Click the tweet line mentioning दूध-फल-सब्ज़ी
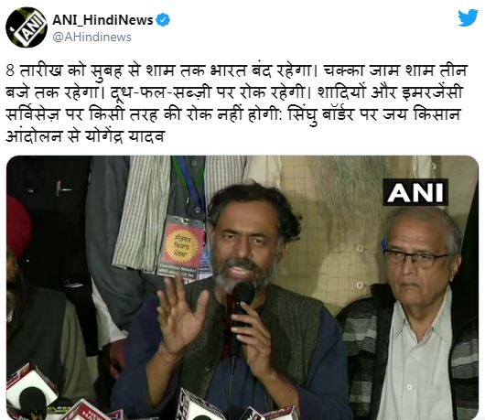The height and width of the screenshot is (420, 485). 234,92
